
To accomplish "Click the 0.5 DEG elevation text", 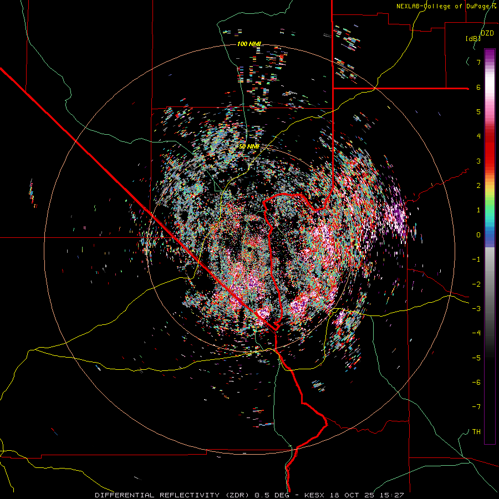I will 272,495.
